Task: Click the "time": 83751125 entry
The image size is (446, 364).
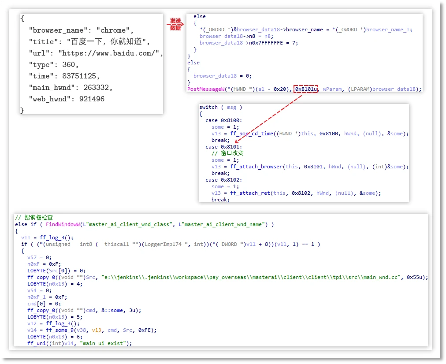Action: [x=64, y=76]
